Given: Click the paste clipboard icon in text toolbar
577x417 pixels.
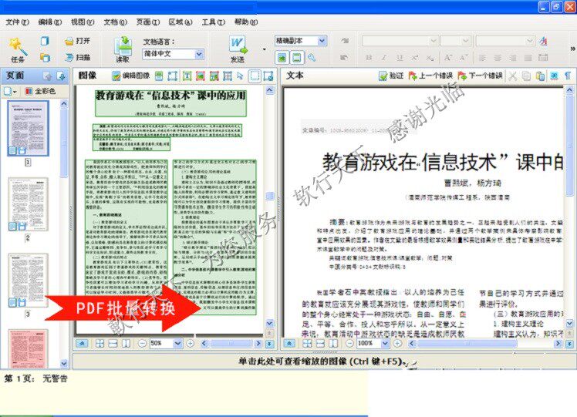Looking at the screenshot, I should click(x=540, y=76).
